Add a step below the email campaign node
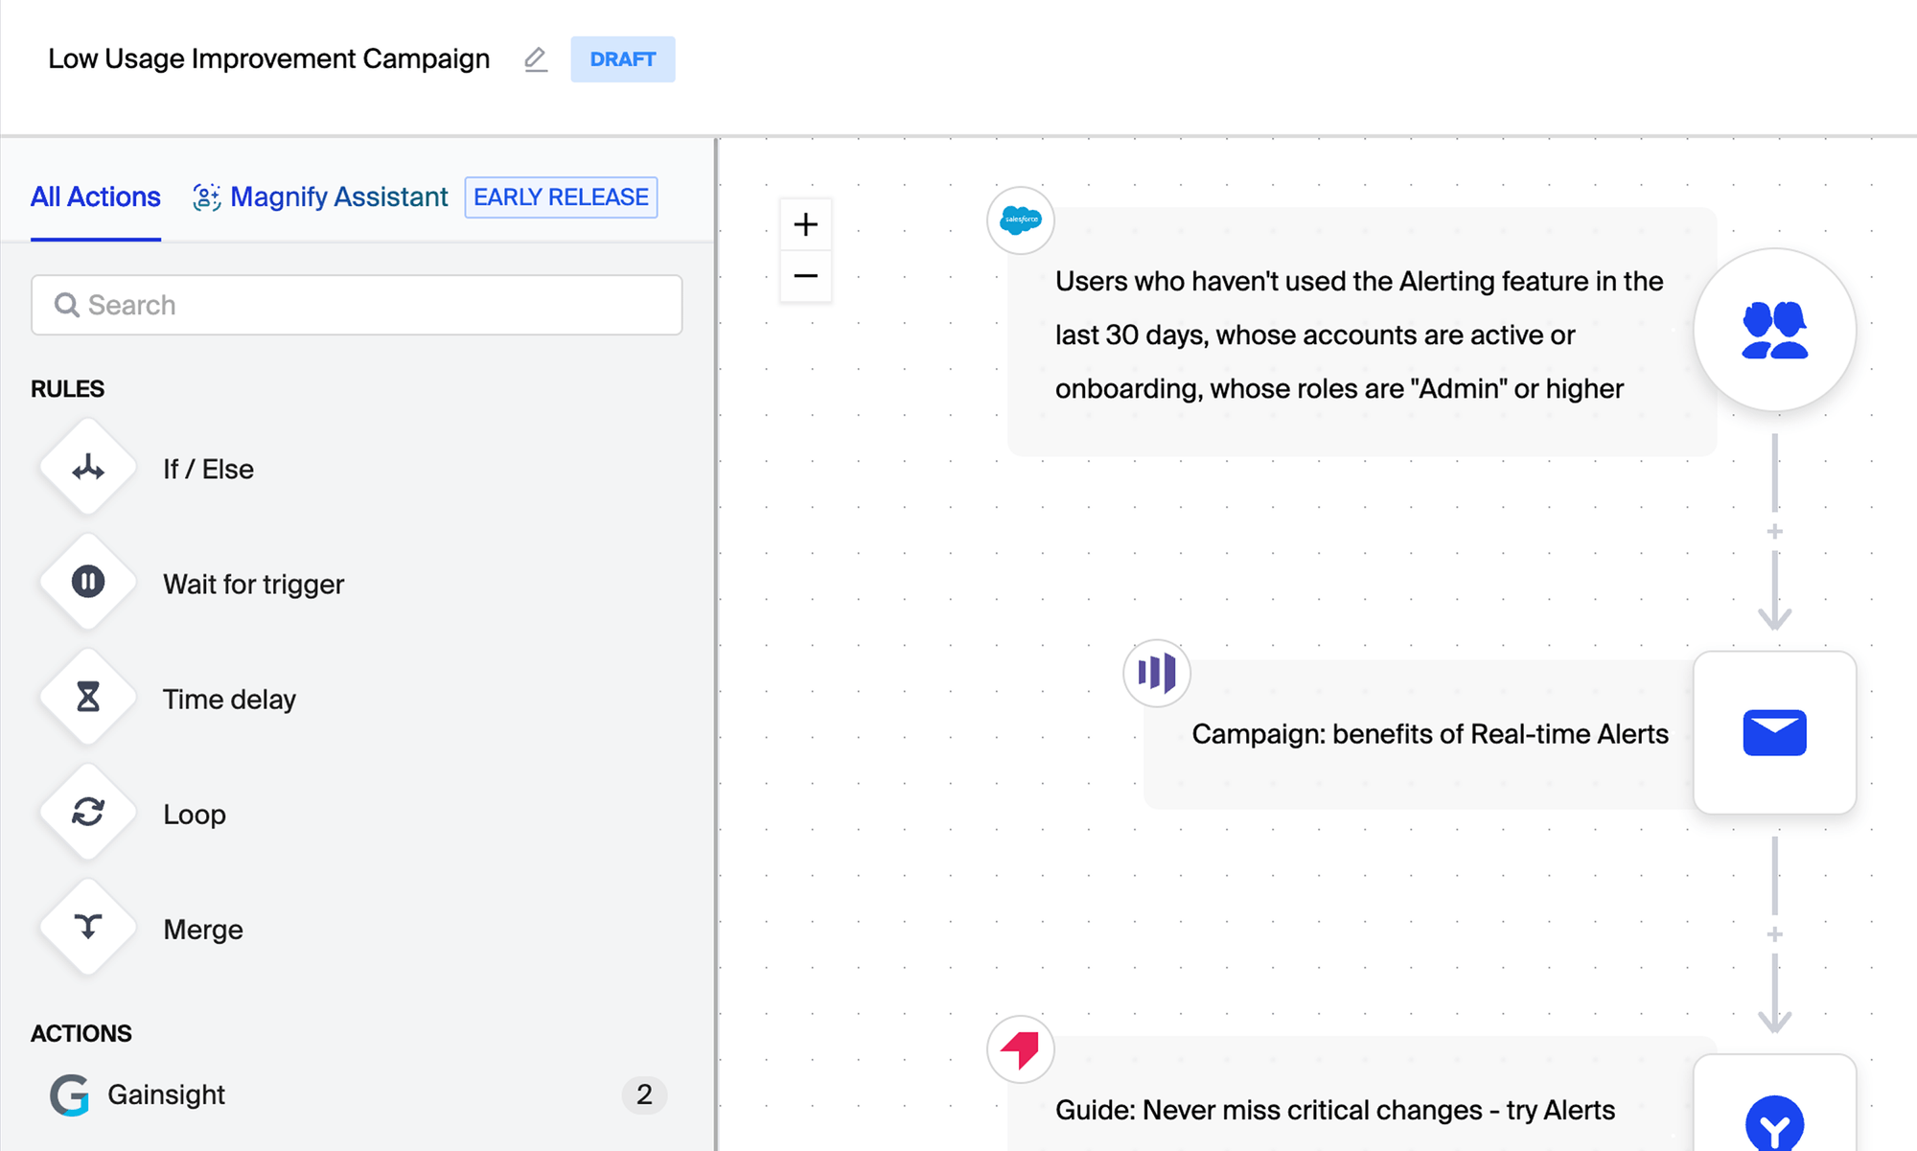This screenshot has height=1151, width=1917. tap(1775, 934)
